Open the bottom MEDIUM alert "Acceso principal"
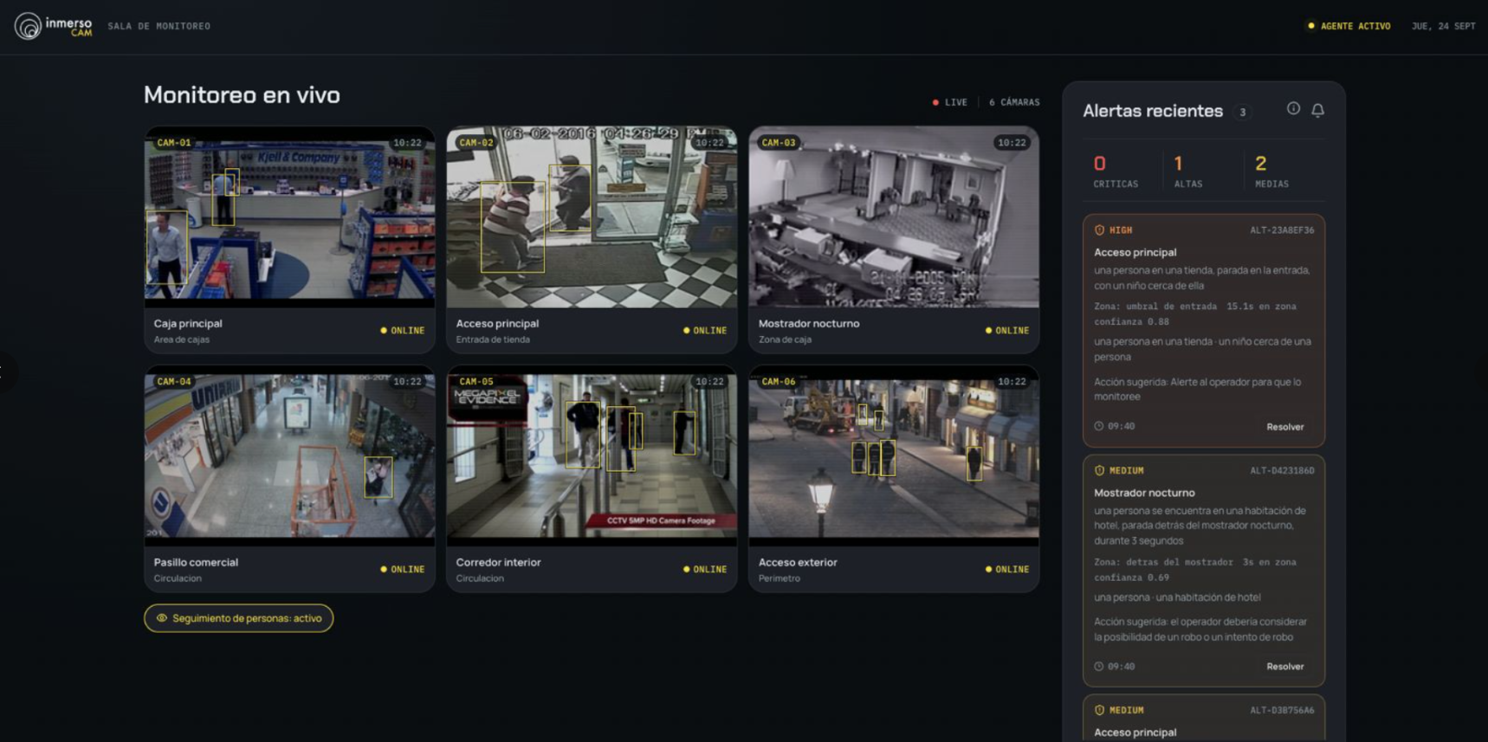The image size is (1488, 742). coord(1204,719)
